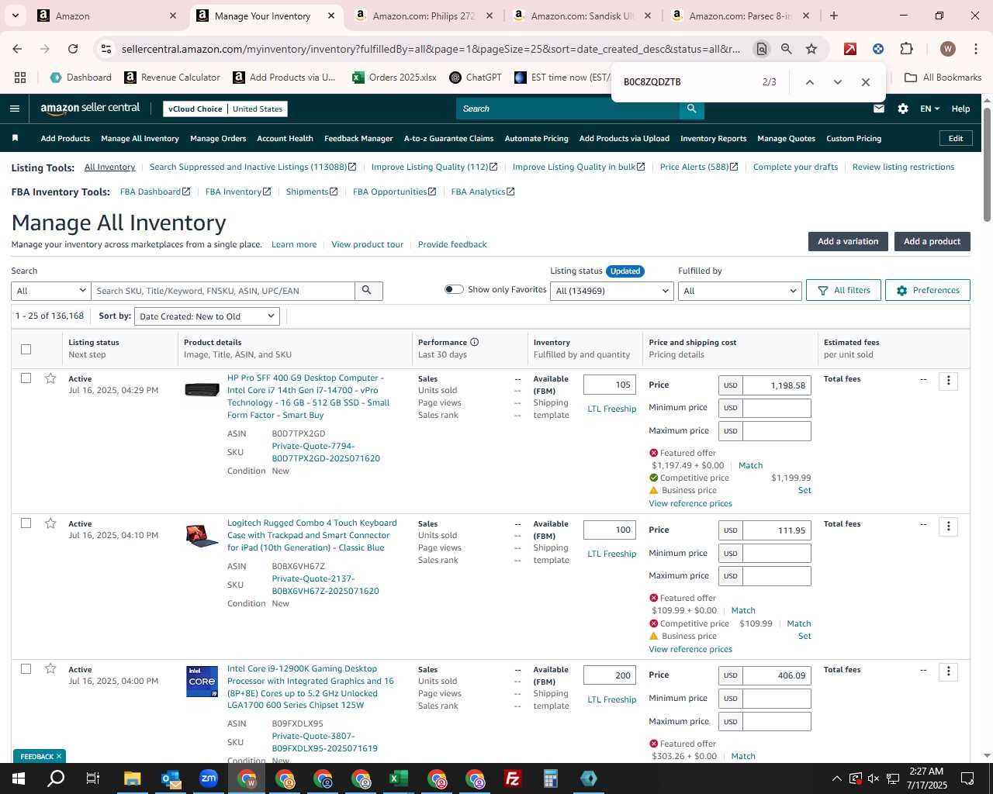The height and width of the screenshot is (794, 993).
Task: Open FileZilla from the taskbar
Action: click(512, 778)
